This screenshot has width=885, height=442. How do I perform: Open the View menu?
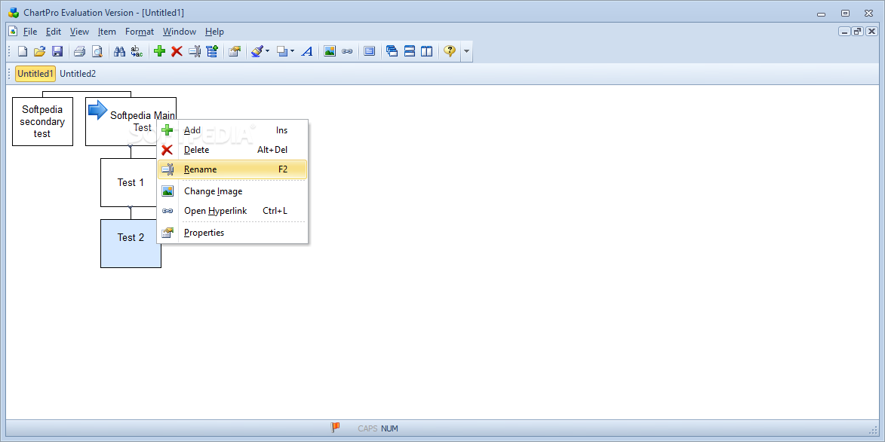[x=79, y=32]
